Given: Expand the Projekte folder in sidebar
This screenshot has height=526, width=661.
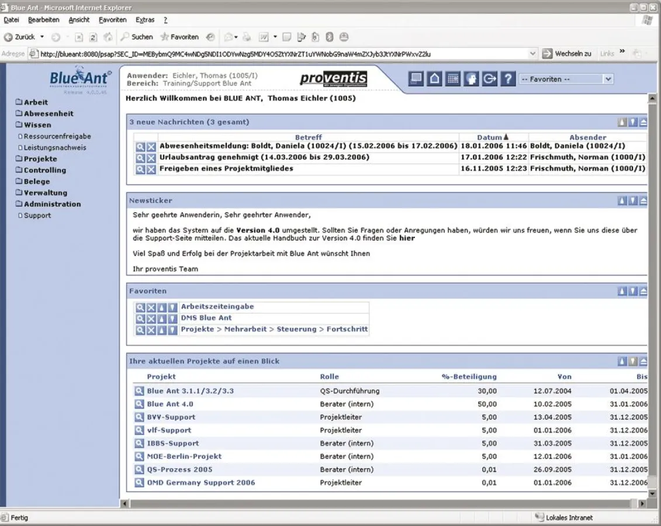Looking at the screenshot, I should point(40,159).
